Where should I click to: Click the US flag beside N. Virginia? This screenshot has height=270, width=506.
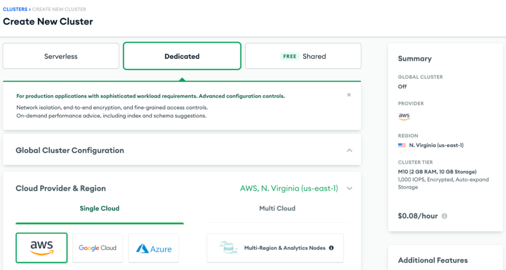click(402, 145)
